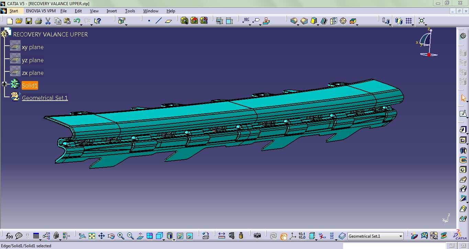
Task: Open the View menu
Action: coord(94,11)
